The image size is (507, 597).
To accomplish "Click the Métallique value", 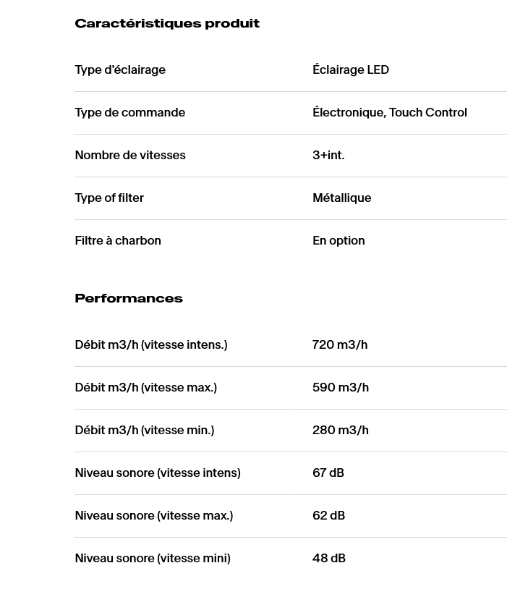I will point(342,198).
